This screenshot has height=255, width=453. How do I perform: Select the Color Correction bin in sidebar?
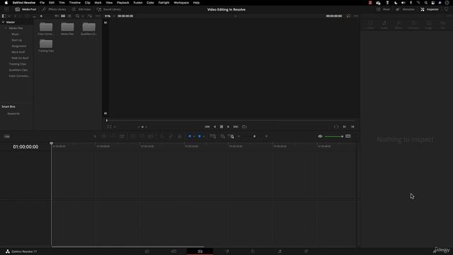[19, 76]
